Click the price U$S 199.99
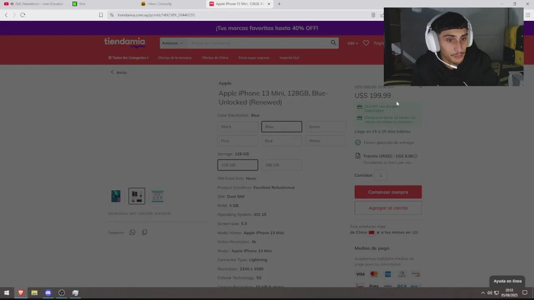Viewport: 534px width, 300px height. pyautogui.click(x=373, y=95)
